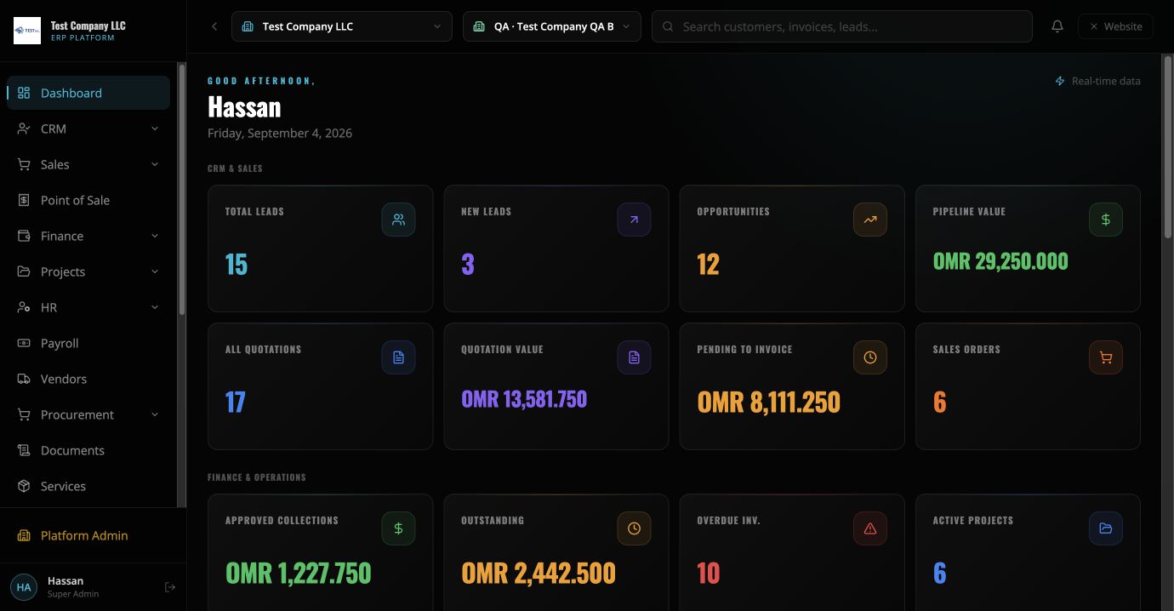The height and width of the screenshot is (611, 1174).
Task: Click the Quotation Value document icon
Action: click(634, 357)
